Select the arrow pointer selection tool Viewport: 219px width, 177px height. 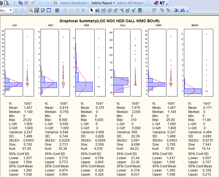92,10
